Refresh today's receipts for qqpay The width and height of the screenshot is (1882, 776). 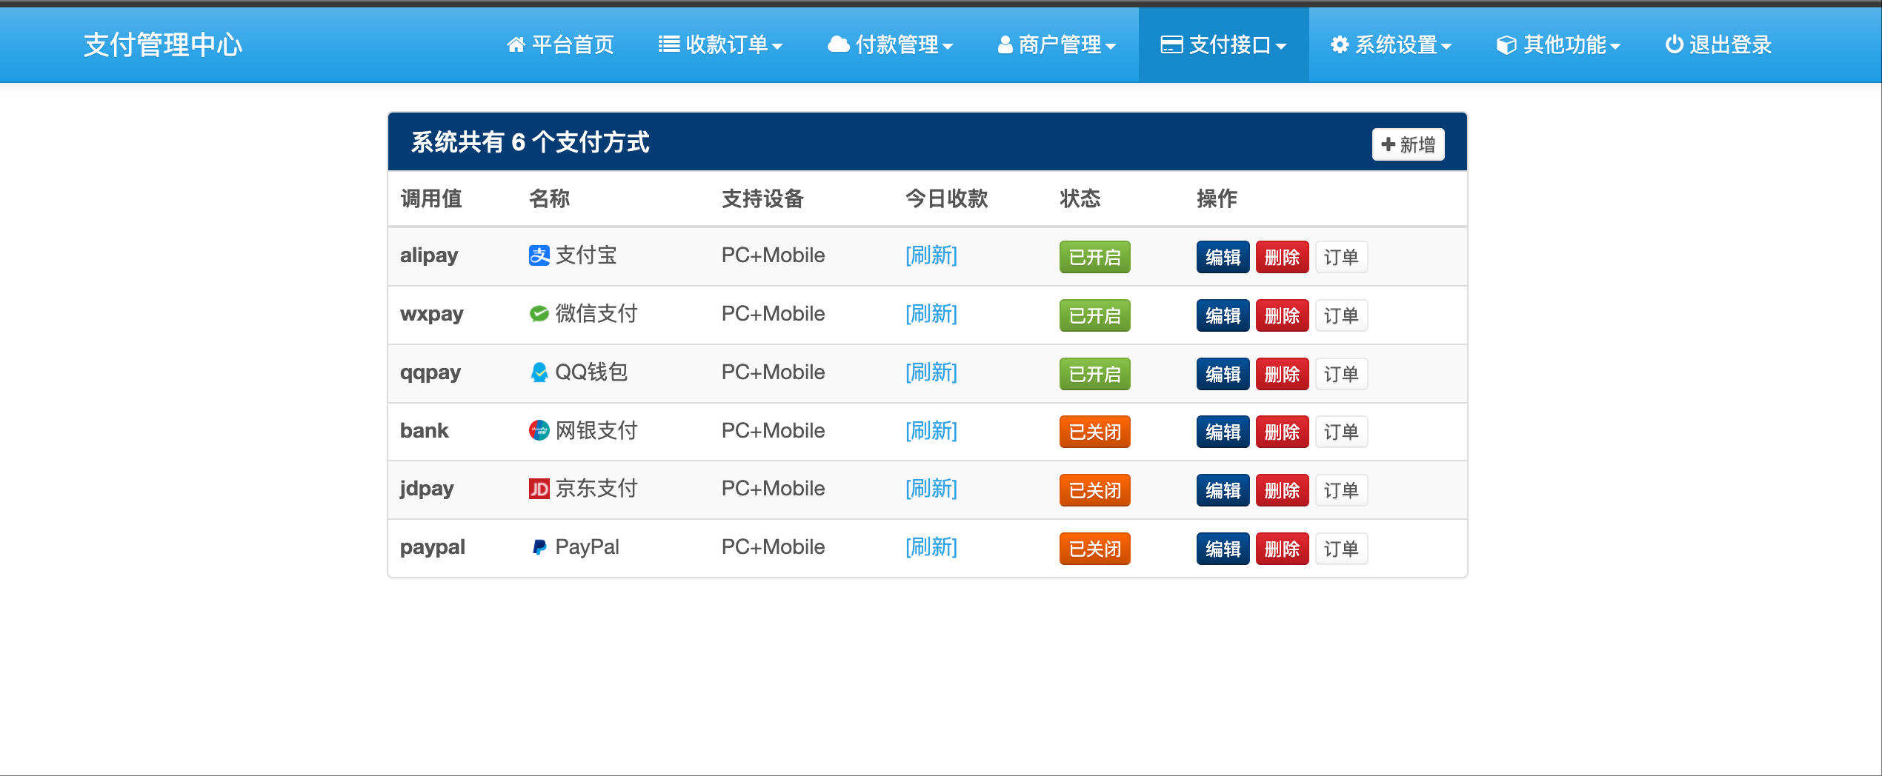(931, 372)
